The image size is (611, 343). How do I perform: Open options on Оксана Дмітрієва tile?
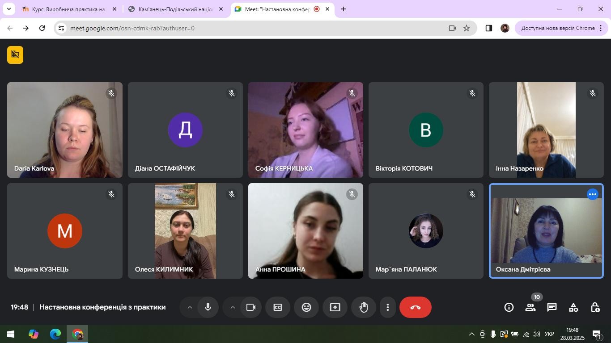tap(593, 194)
